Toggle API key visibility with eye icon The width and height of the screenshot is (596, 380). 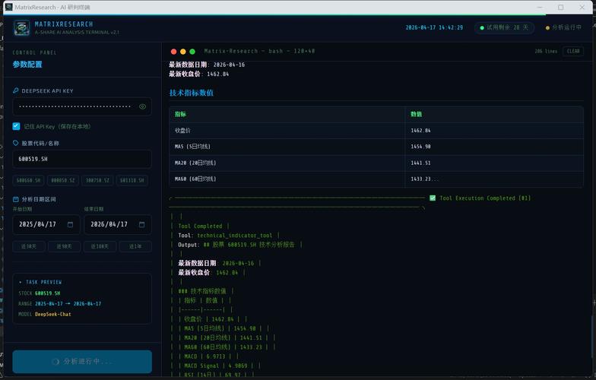point(142,106)
